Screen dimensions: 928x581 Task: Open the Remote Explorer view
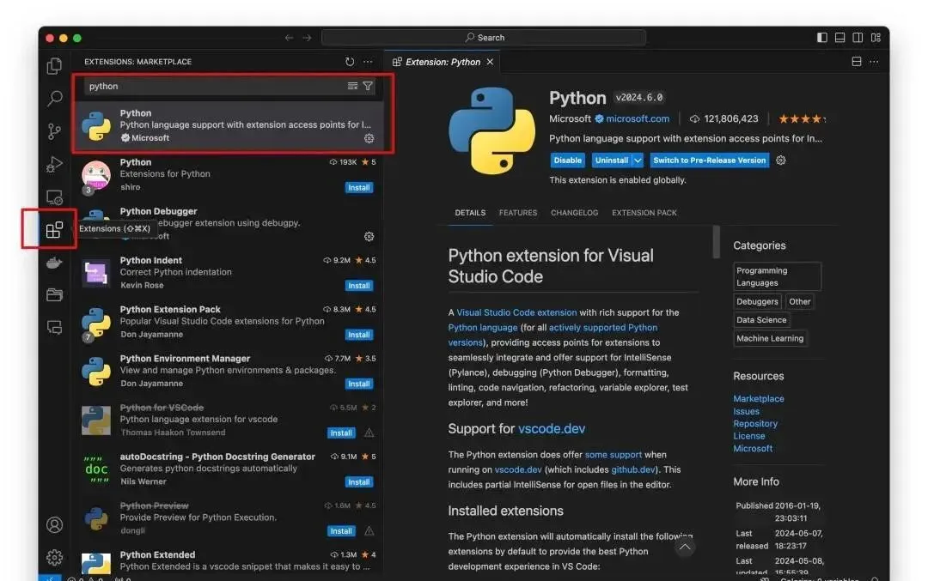[x=54, y=197]
